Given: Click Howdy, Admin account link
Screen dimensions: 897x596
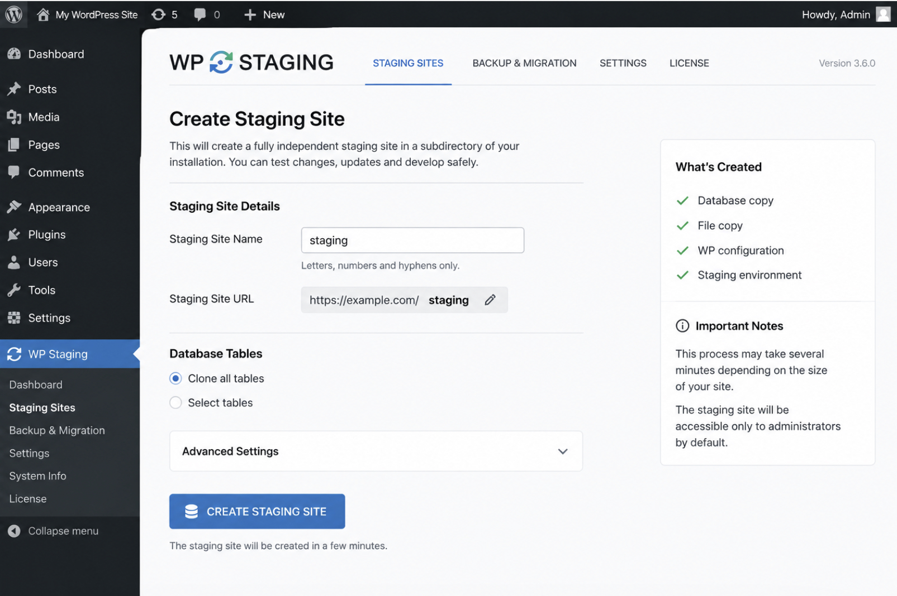Looking at the screenshot, I should click(836, 15).
